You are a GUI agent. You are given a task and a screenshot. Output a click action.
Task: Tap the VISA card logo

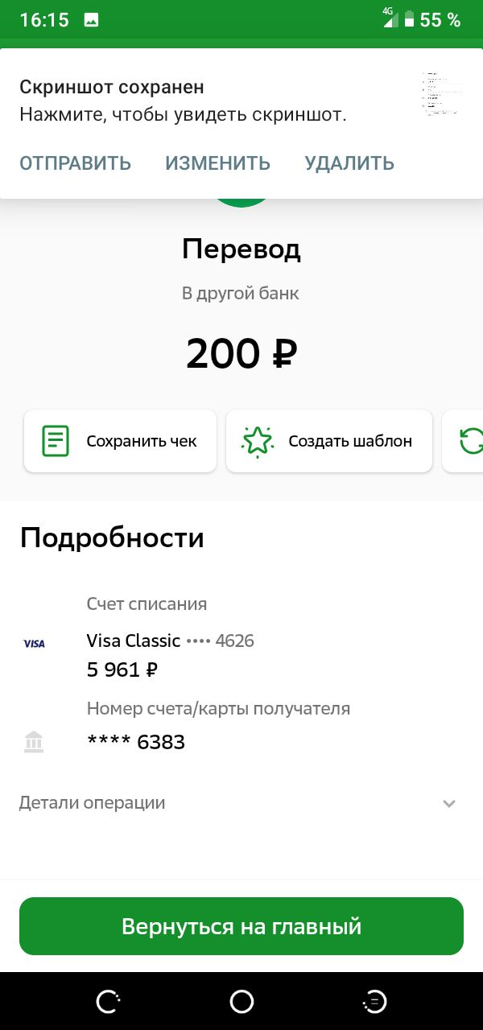34,644
